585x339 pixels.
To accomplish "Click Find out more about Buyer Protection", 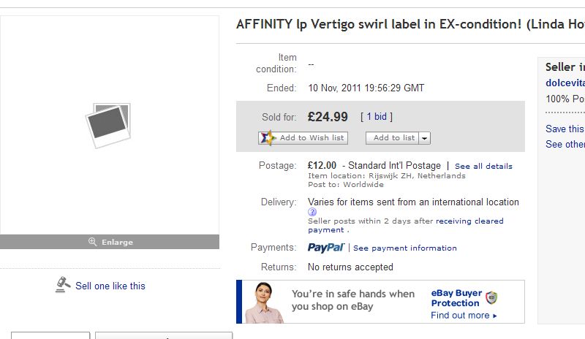I will (x=464, y=315).
